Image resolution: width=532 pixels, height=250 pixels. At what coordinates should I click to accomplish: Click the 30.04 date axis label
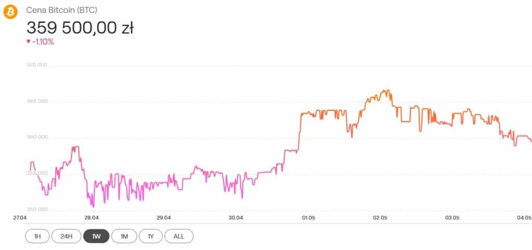(x=236, y=217)
